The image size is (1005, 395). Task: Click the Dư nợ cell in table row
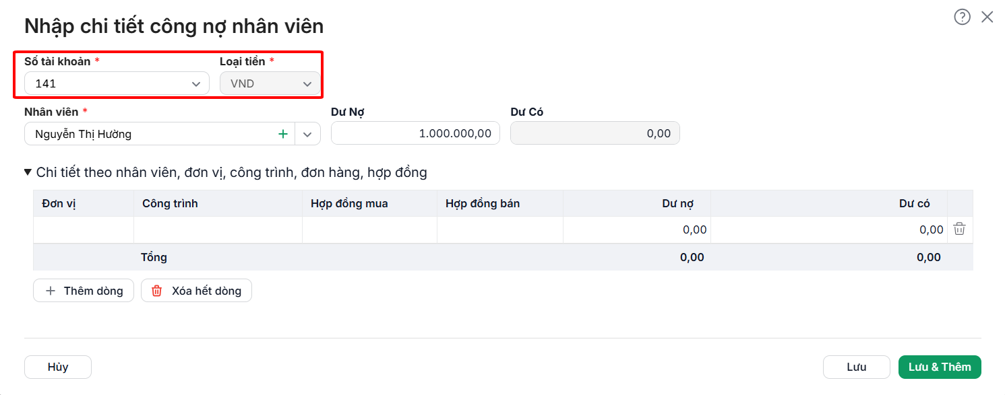[x=637, y=229]
